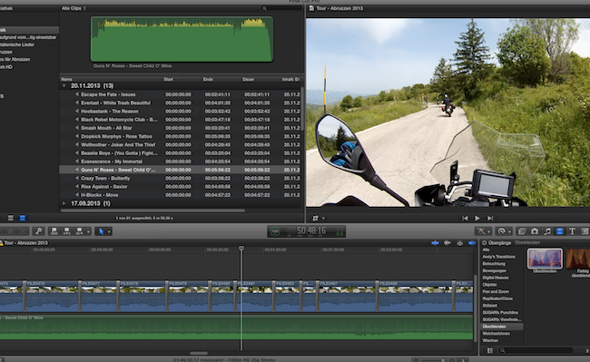Click the timecode display 50:48:16
The height and width of the screenshot is (362, 590).
tap(311, 230)
